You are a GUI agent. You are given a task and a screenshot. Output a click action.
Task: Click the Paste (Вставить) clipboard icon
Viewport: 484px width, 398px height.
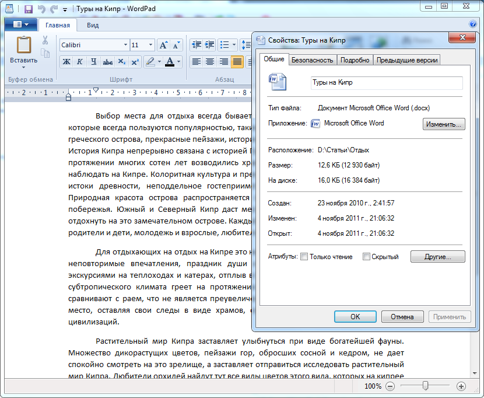click(24, 46)
